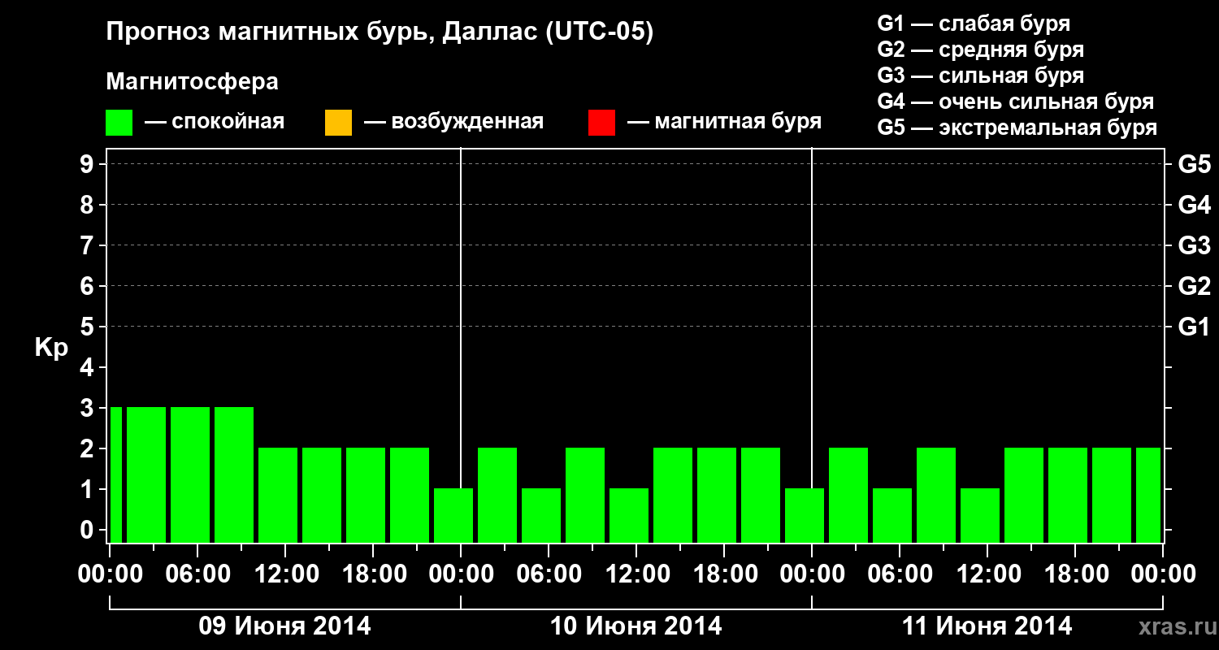Click the Kp 2 bar above 18:00 on 09 Июня

click(366, 495)
